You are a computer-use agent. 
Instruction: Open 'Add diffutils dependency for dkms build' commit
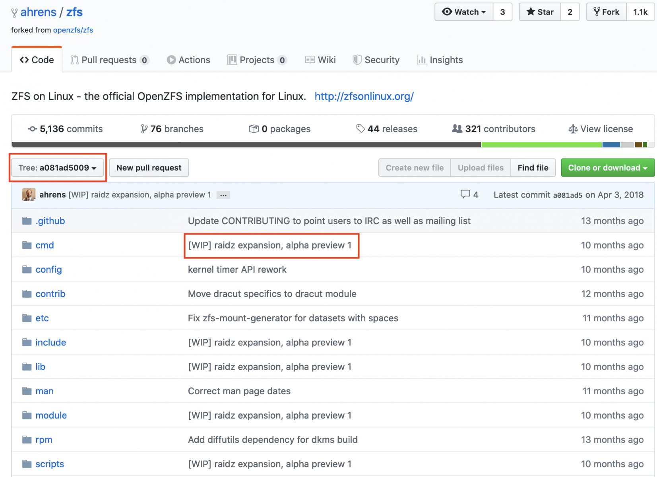pyautogui.click(x=273, y=440)
